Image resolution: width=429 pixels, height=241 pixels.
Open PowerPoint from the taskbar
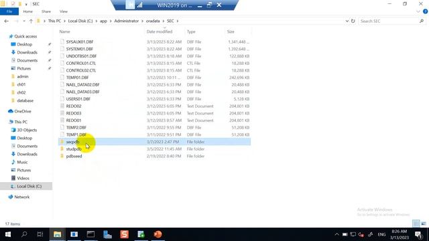pos(158,234)
